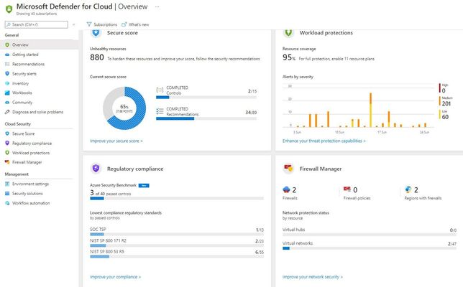Open the Firewall Manager card title
Screen dimensions: 463x287
(321, 169)
